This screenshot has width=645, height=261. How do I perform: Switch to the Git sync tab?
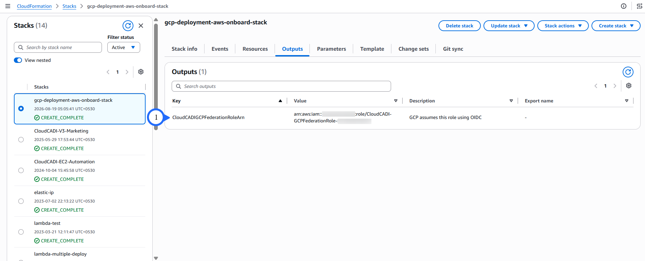pos(453,49)
